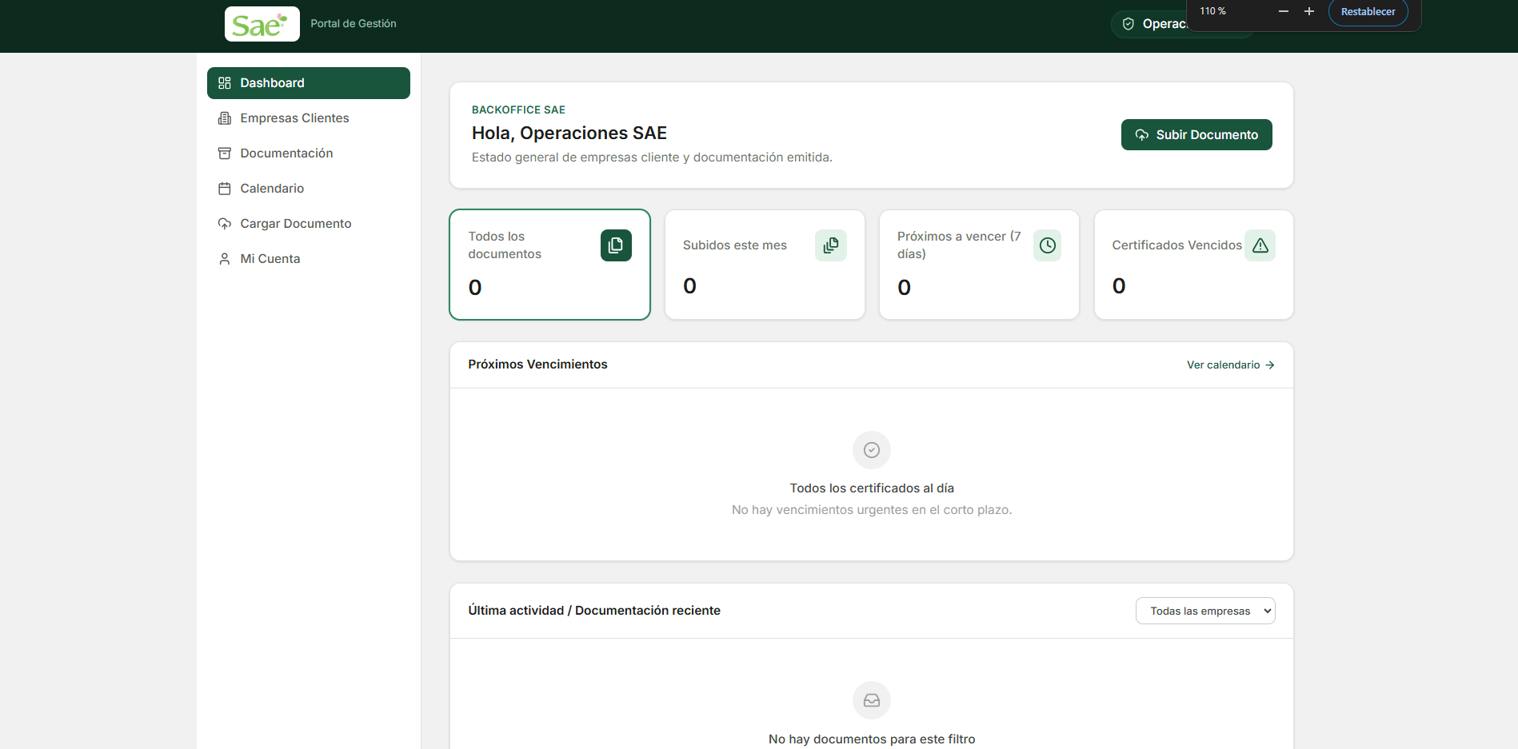Open Mi Cuenta in the sidebar
The width and height of the screenshot is (1518, 749).
[308, 259]
